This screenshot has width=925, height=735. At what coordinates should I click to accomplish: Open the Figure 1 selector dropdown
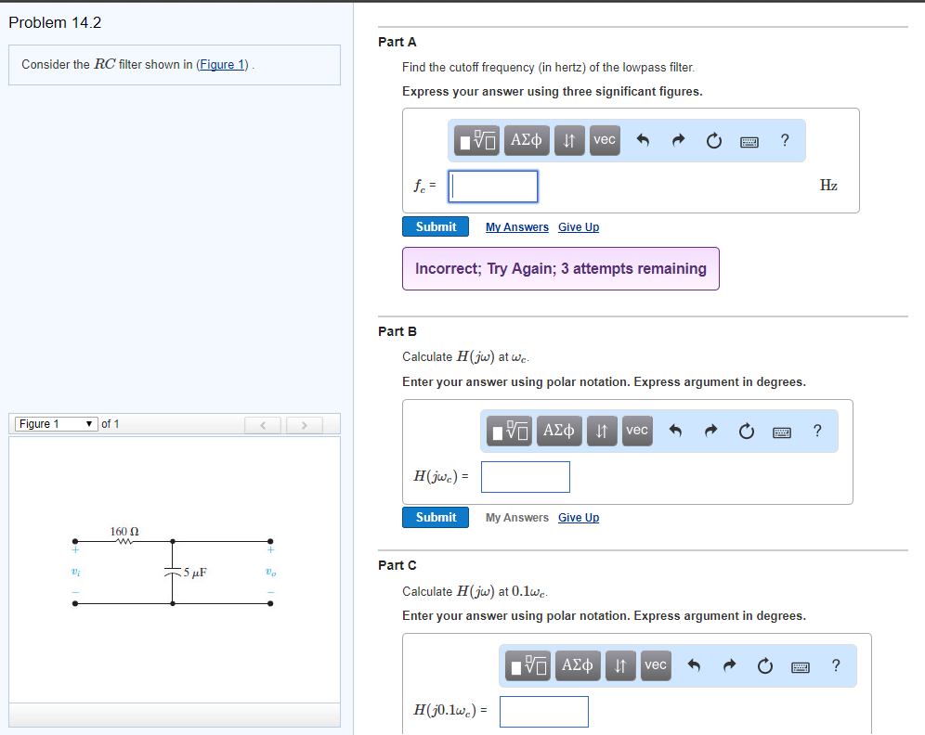click(56, 424)
